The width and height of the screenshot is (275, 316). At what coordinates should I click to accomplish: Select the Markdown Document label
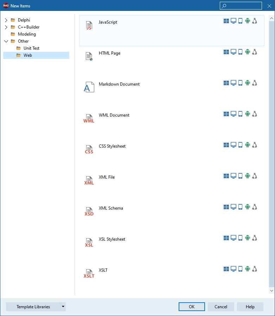(119, 84)
